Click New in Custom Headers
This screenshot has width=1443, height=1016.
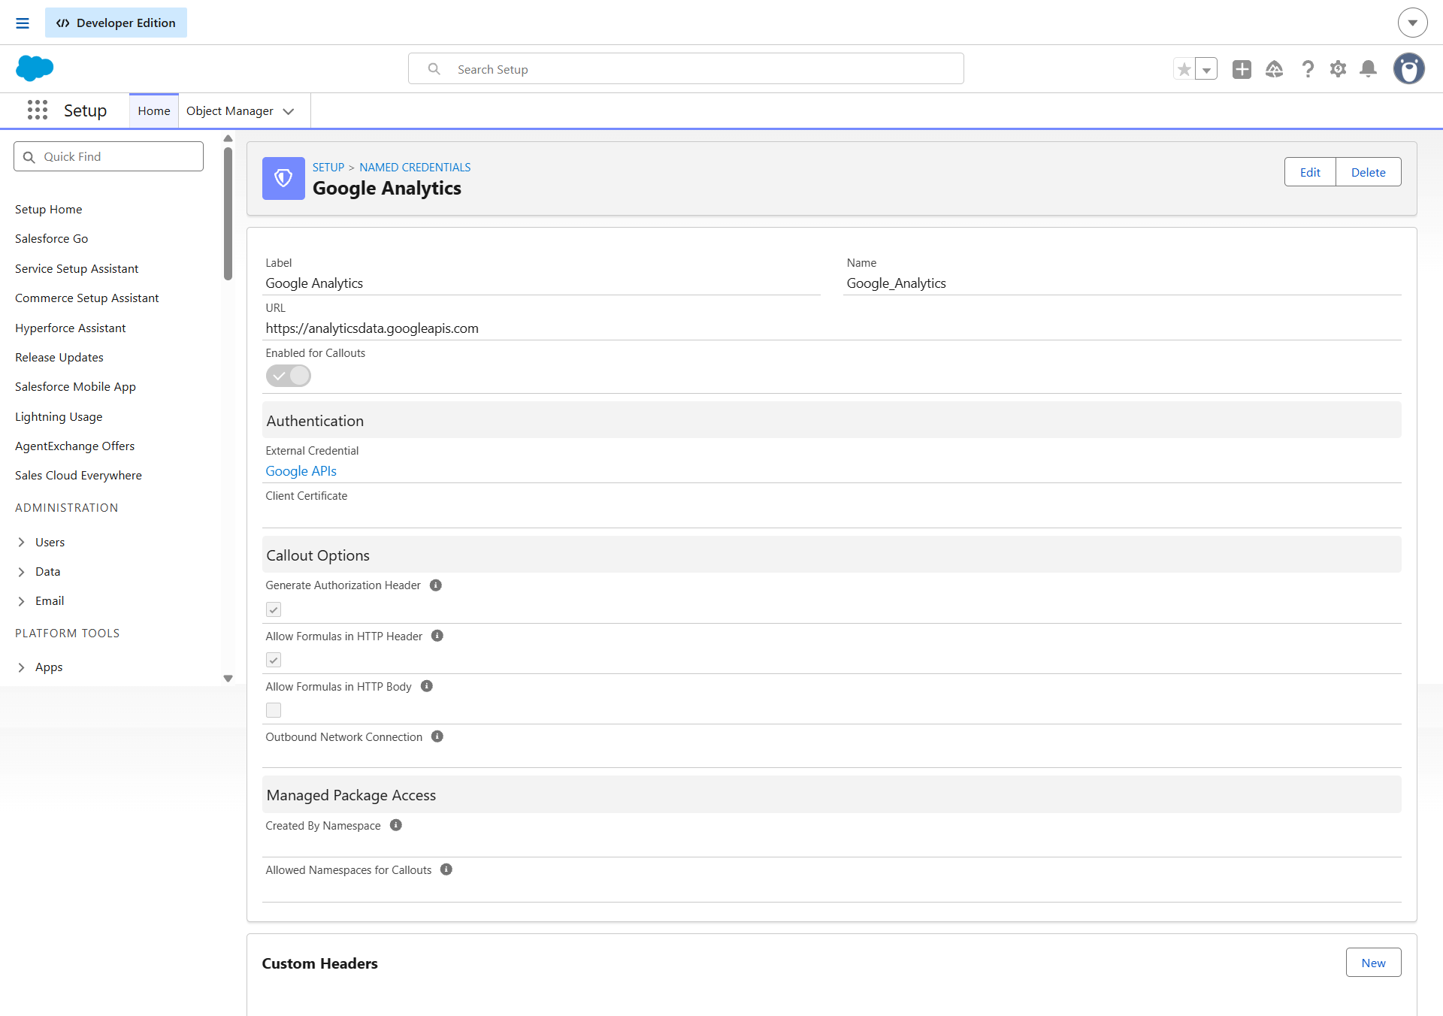(1374, 963)
